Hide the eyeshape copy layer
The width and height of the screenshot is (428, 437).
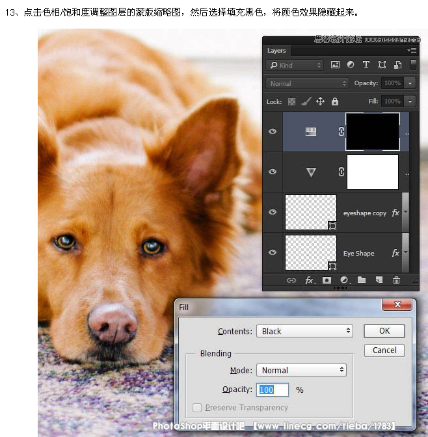(273, 212)
